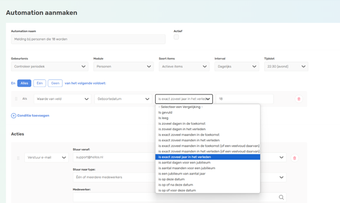
Task: Open the Module dropdown showing Personen
Action: pos(124,66)
